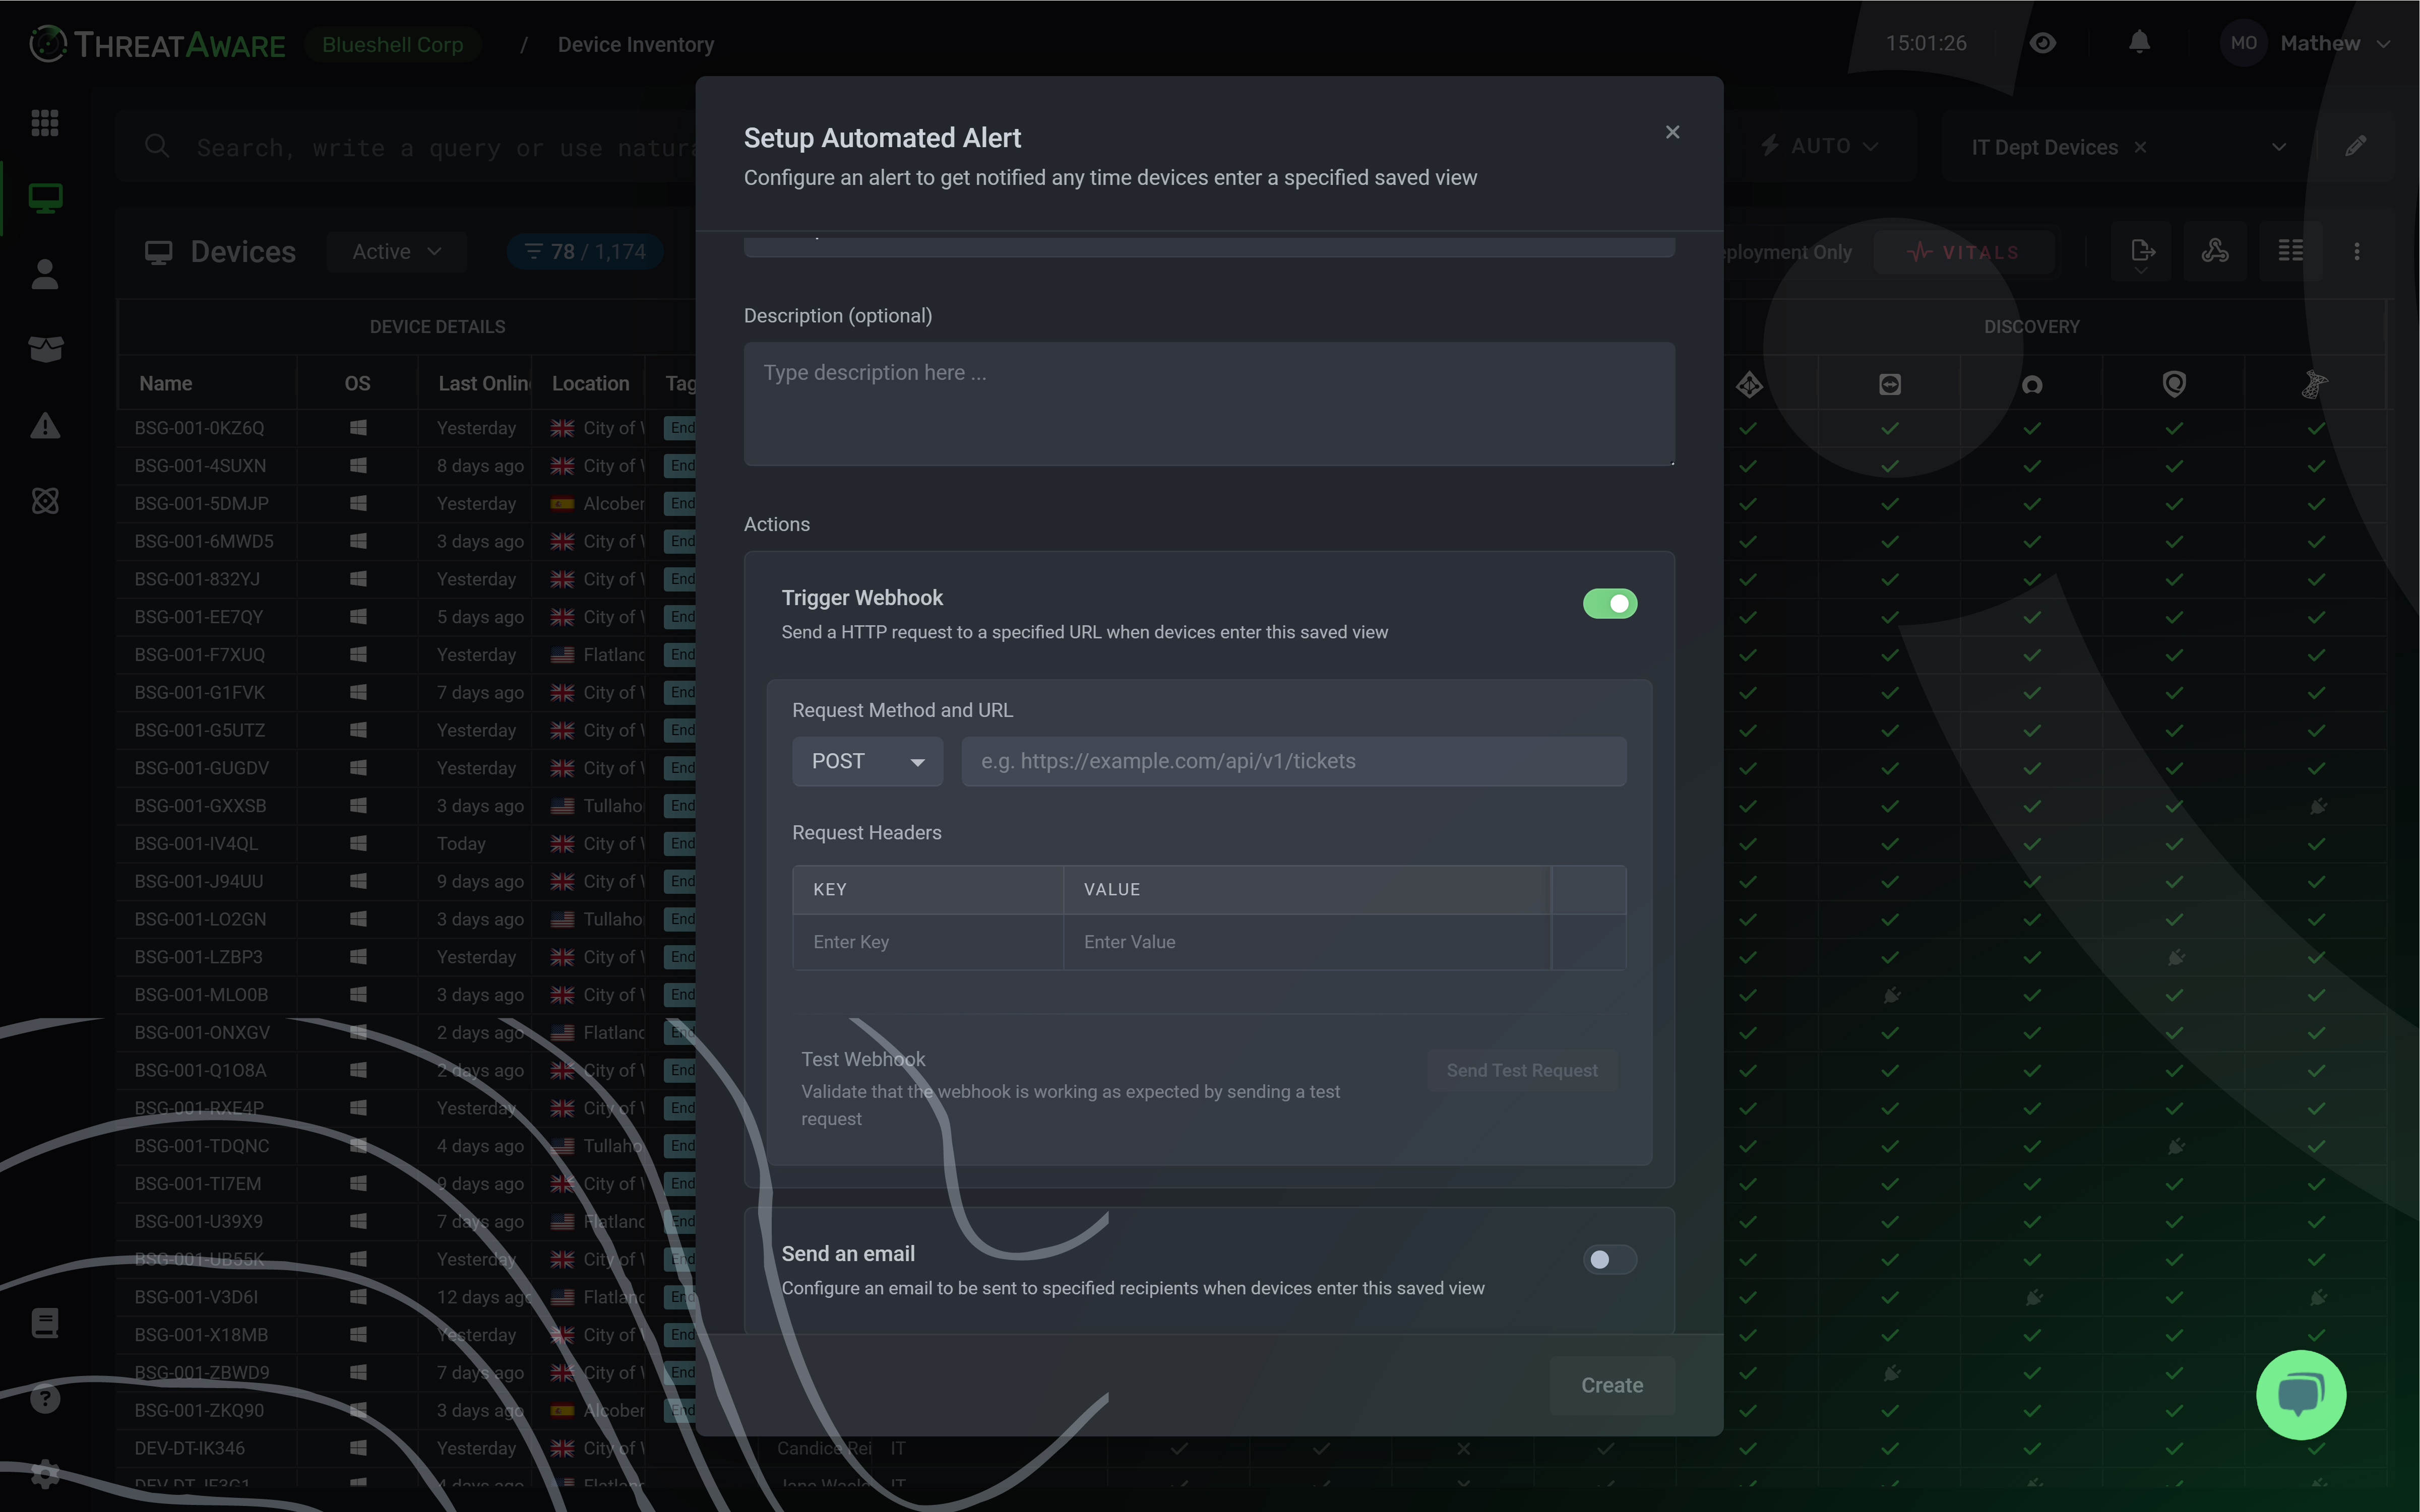The image size is (2420, 1512).
Task: Open the Devices monitor icon in sidebar
Action: [x=45, y=198]
